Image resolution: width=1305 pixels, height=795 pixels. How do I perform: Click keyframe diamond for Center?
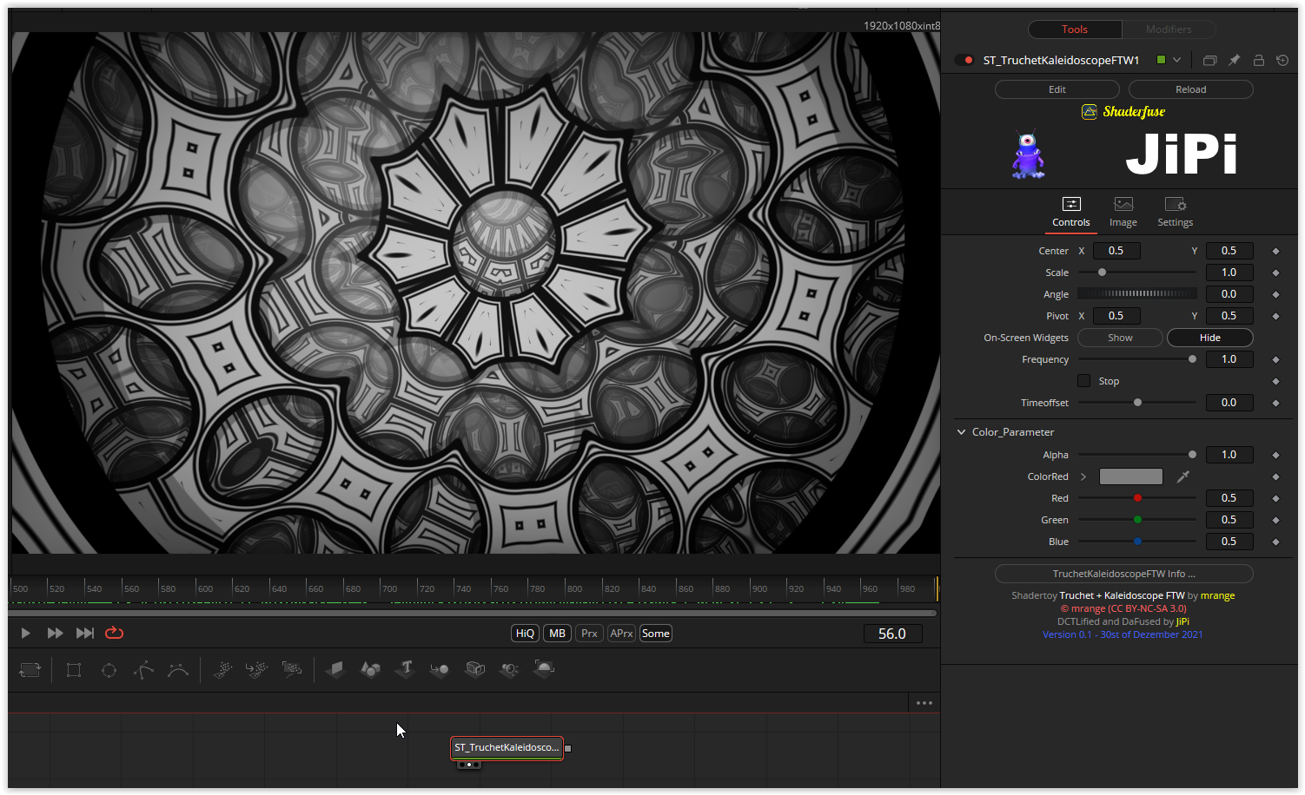(1275, 251)
